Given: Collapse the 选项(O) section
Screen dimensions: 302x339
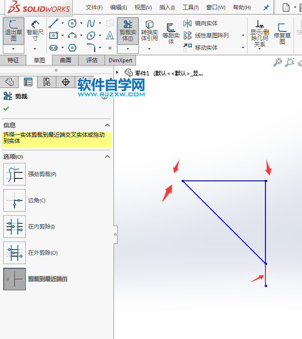Looking at the screenshot, I should tap(107, 157).
